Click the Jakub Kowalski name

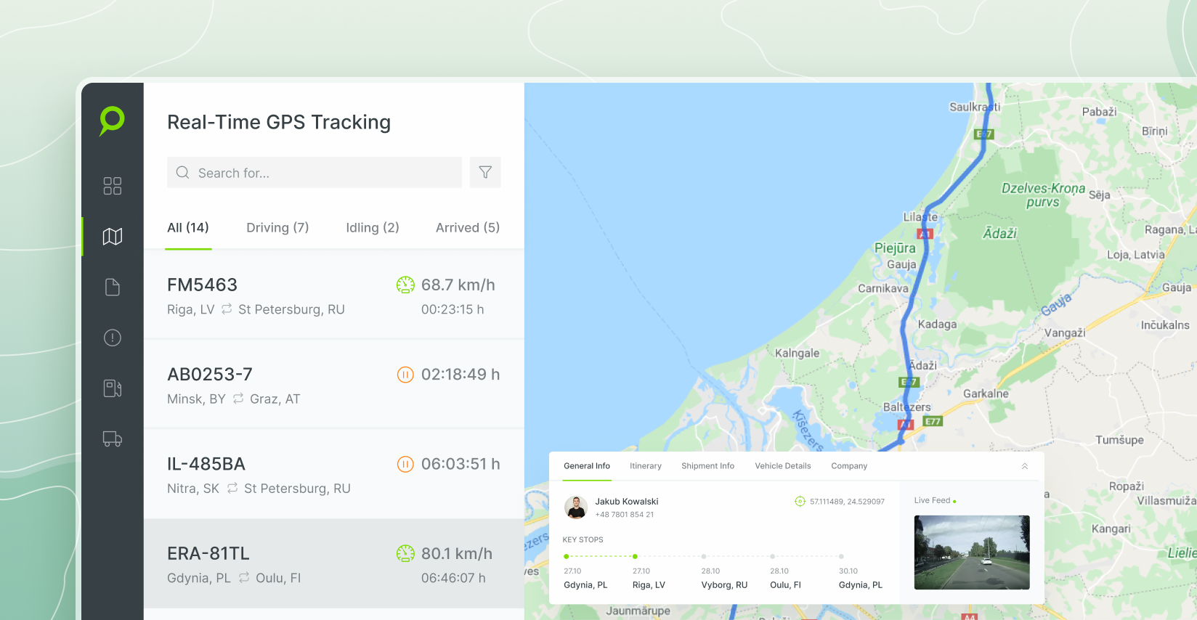[x=627, y=502]
